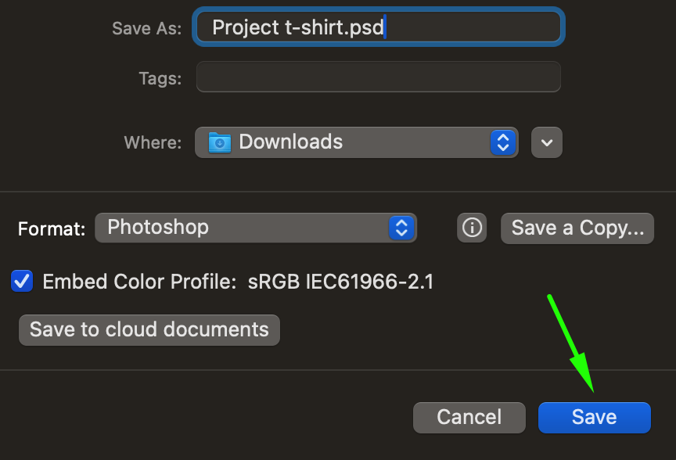The width and height of the screenshot is (676, 460).
Task: Click the Format label
Action: (52, 228)
